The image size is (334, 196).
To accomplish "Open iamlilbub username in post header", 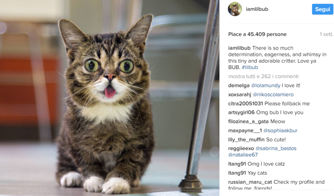I will (257, 9).
